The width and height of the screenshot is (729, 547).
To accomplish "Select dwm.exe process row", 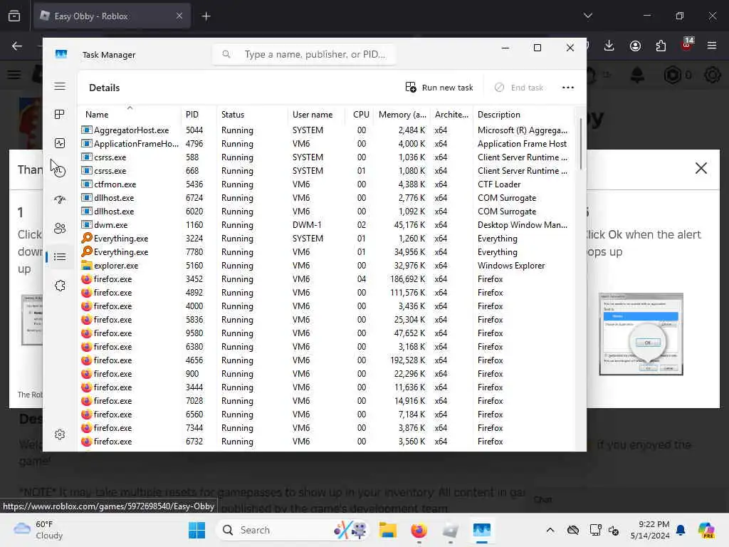I will tap(327, 224).
